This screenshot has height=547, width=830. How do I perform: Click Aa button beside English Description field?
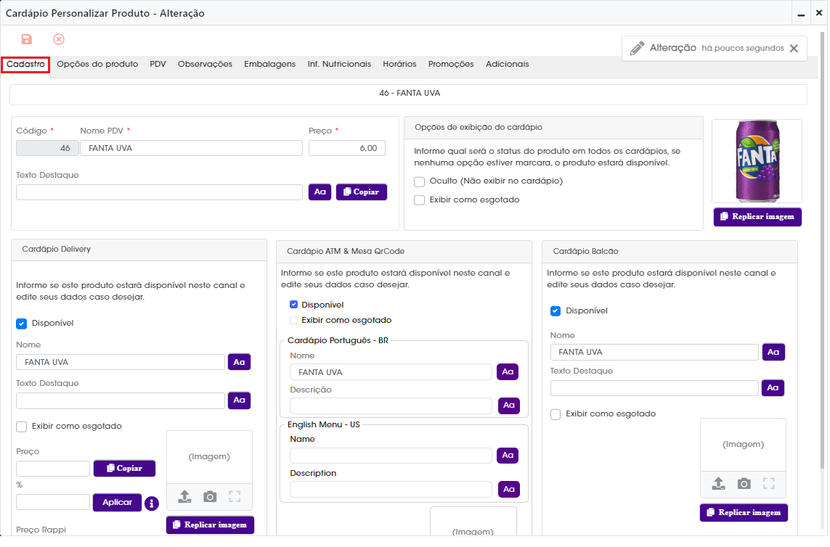pyautogui.click(x=509, y=490)
